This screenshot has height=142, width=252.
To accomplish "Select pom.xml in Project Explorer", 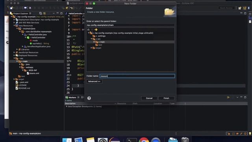I will coord(24,82).
